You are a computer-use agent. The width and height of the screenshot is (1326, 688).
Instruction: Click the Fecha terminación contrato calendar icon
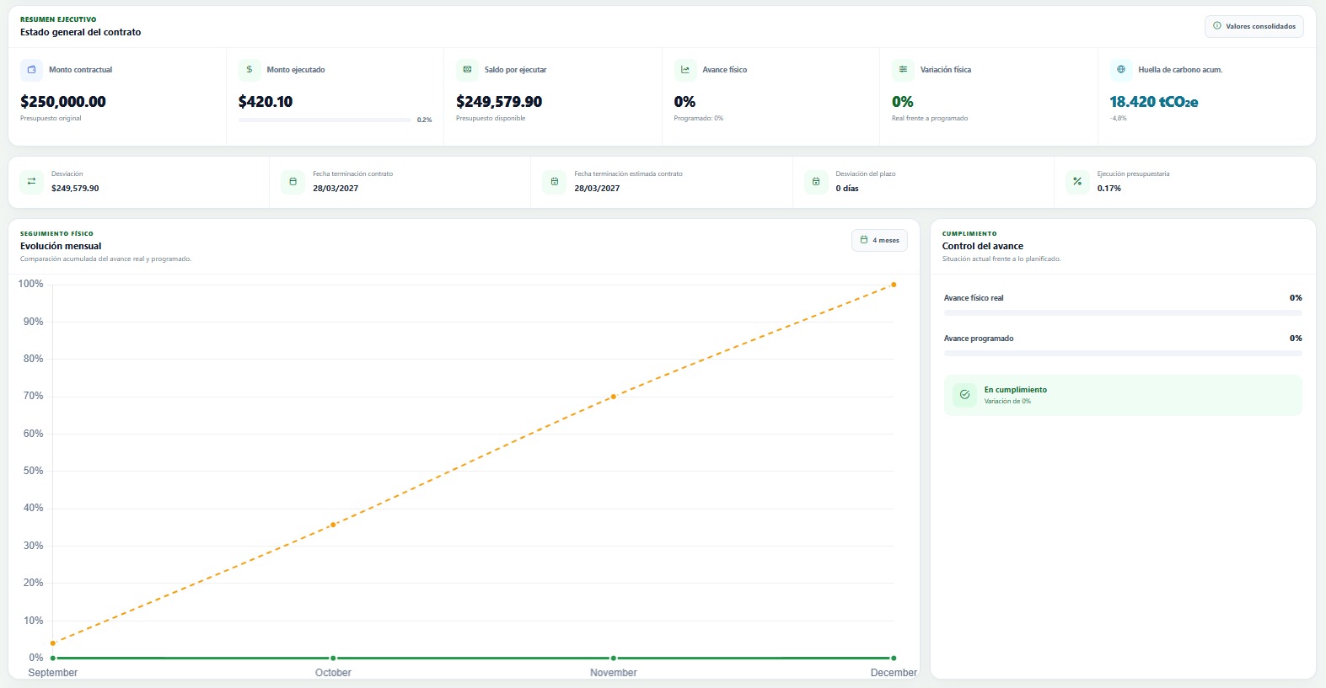pyautogui.click(x=293, y=181)
